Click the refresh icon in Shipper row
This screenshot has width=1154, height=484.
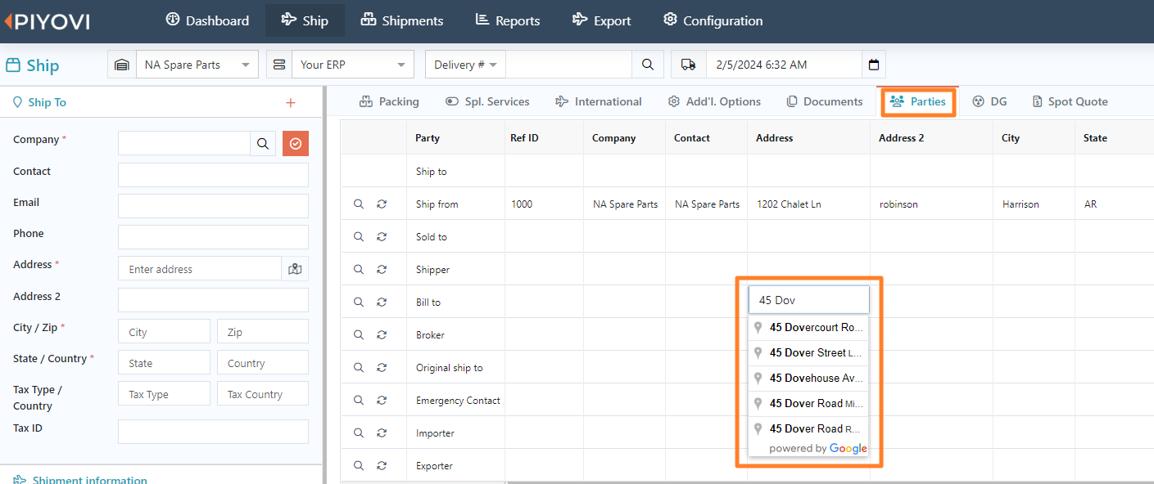click(382, 269)
